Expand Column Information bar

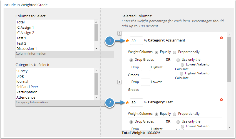point(64,54)
